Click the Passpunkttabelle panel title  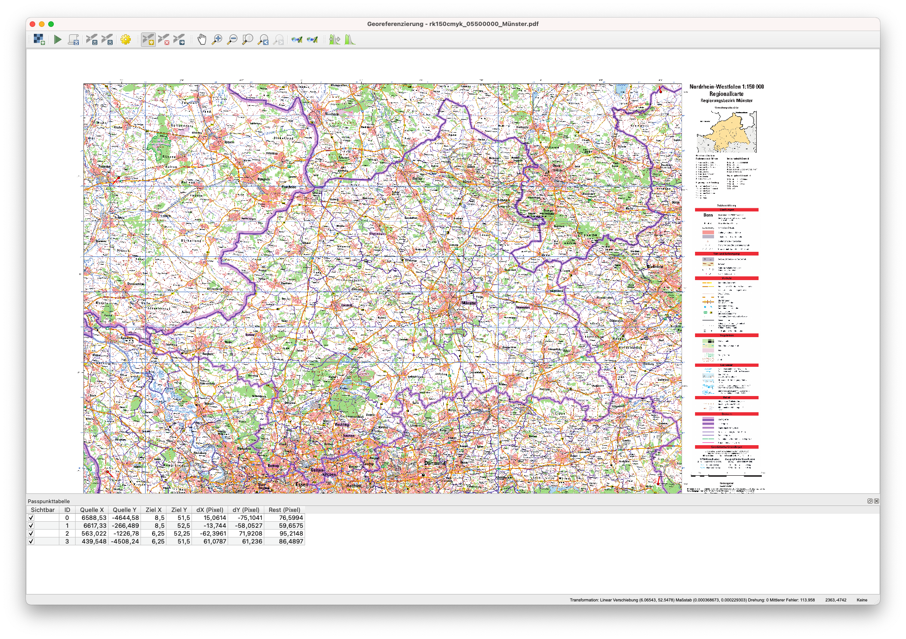point(49,501)
